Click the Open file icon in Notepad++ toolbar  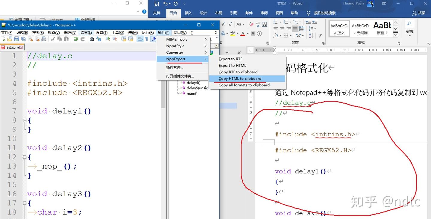(x=10, y=39)
